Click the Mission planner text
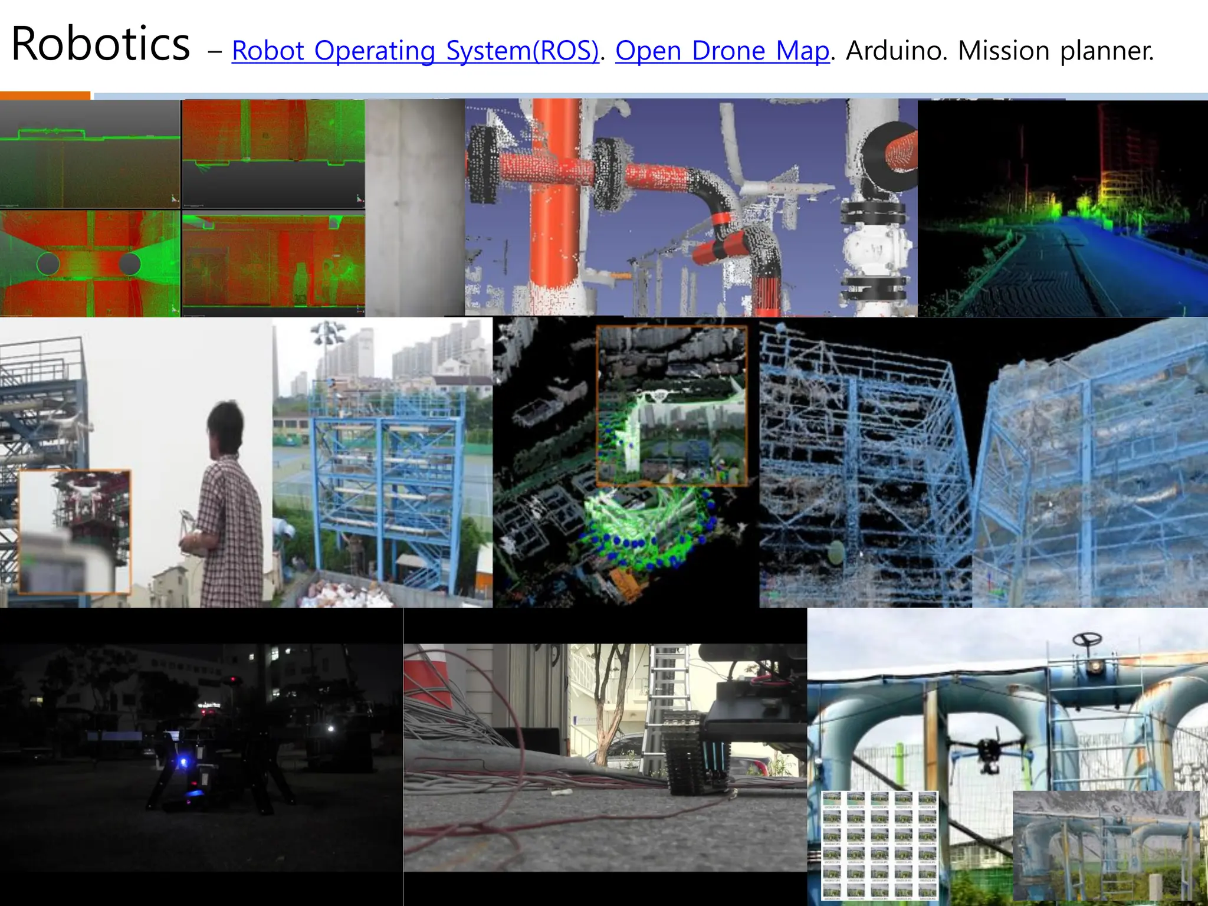 (1055, 51)
